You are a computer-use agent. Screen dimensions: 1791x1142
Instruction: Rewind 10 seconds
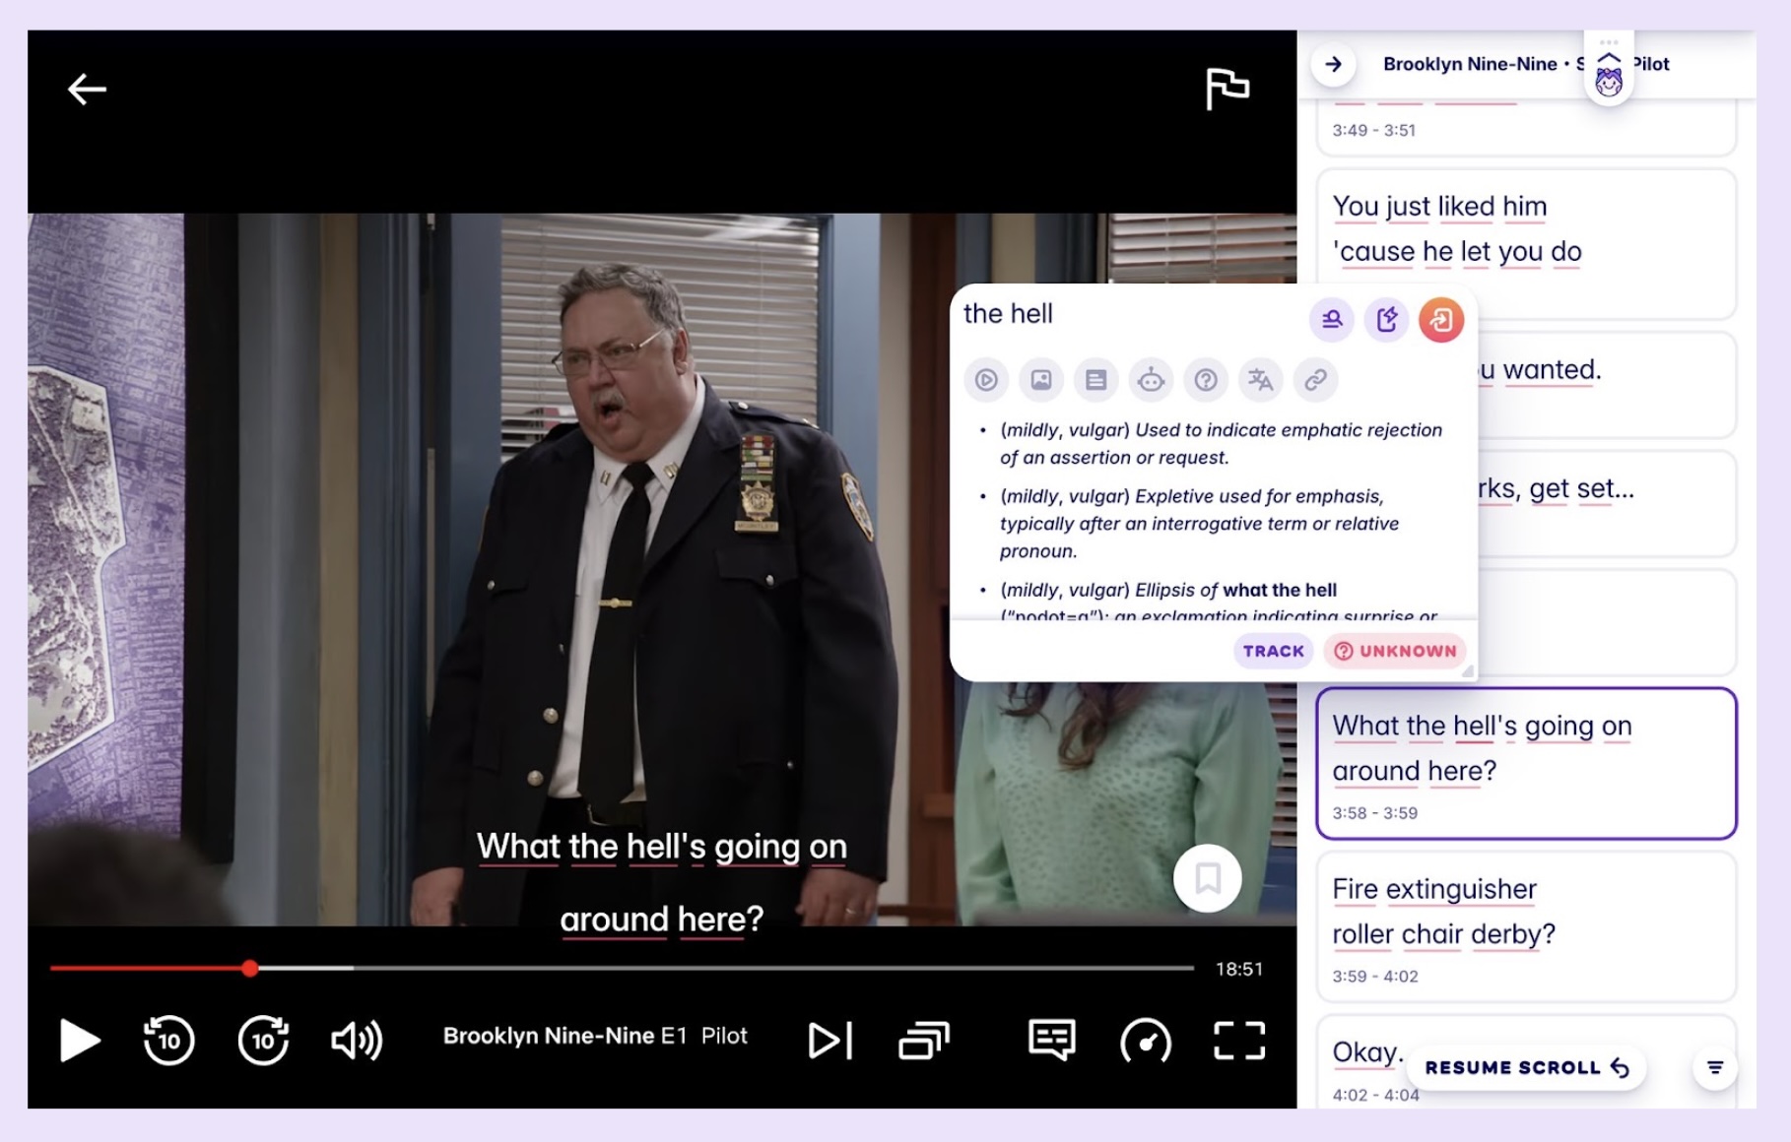click(x=168, y=1041)
